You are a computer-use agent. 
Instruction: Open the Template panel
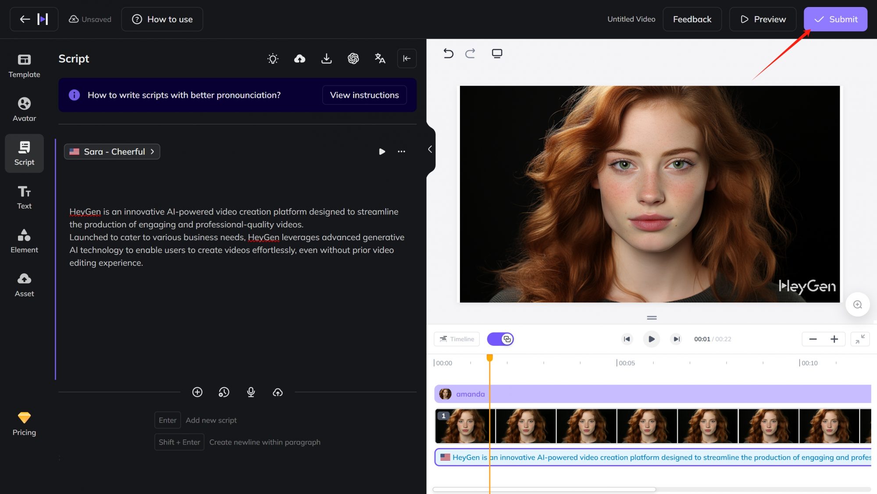[x=24, y=66]
